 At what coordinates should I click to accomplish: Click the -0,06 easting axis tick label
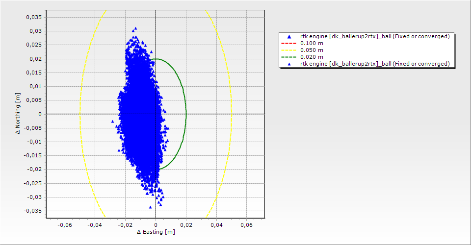pos(65,224)
